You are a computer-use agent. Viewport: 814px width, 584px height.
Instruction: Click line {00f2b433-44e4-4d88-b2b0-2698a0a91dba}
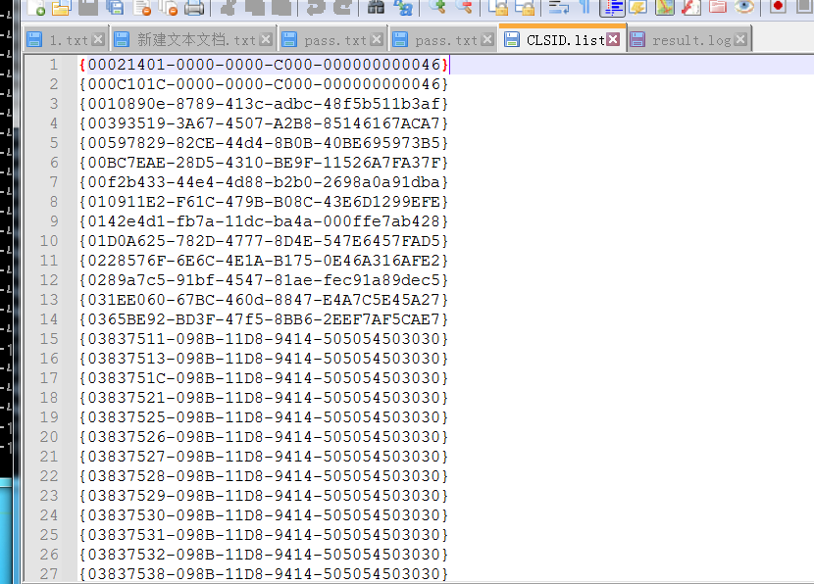(x=264, y=182)
